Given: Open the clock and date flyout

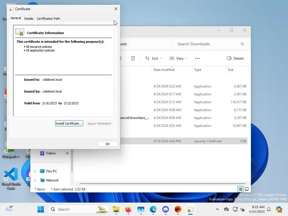Looking at the screenshot, I should click(x=257, y=209).
